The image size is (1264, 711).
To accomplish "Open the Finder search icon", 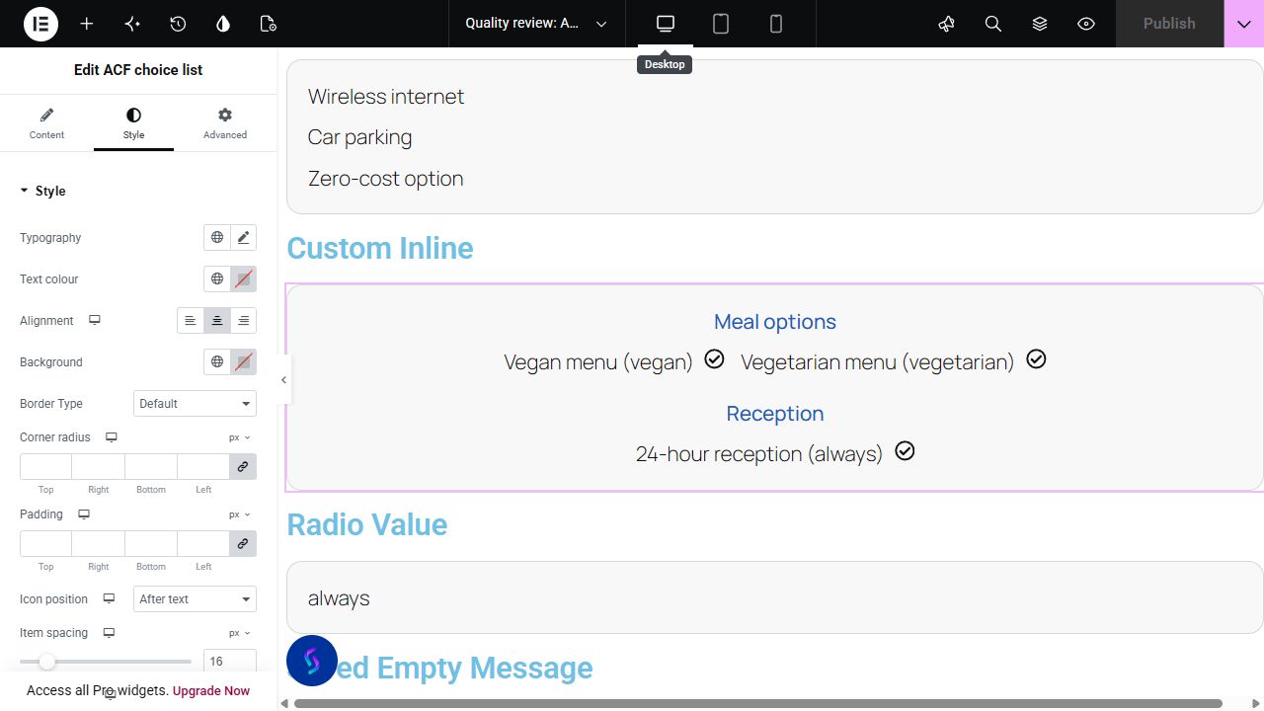I will [993, 24].
